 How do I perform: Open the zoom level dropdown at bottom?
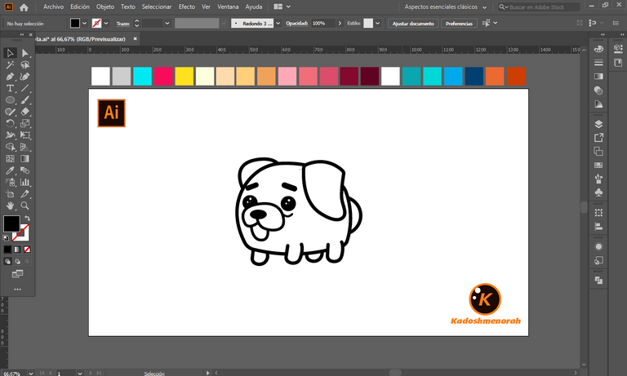[x=31, y=374]
